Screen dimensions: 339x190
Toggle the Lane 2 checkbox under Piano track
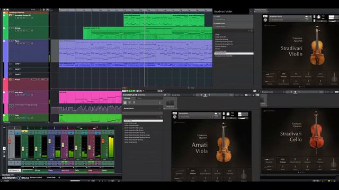tap(10, 69)
